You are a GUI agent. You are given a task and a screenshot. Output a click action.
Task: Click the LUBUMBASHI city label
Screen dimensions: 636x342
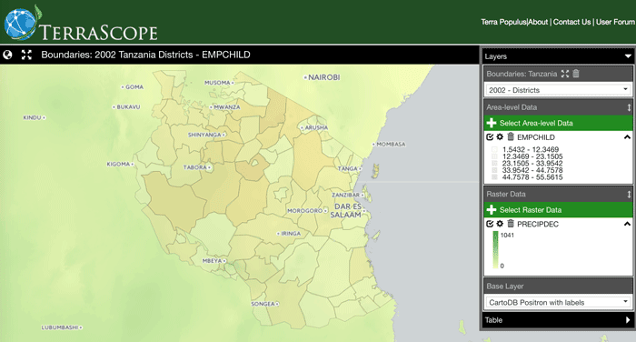[60, 327]
